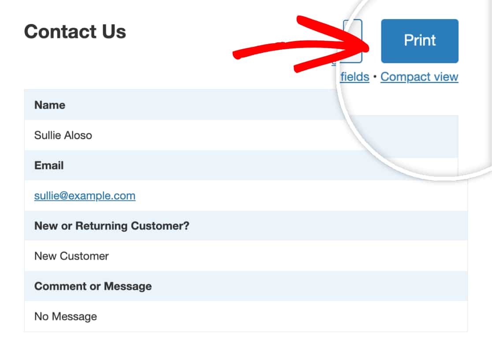The image size is (492, 350).
Task: Click the word Customer in New Customer
Action: pos(84,256)
